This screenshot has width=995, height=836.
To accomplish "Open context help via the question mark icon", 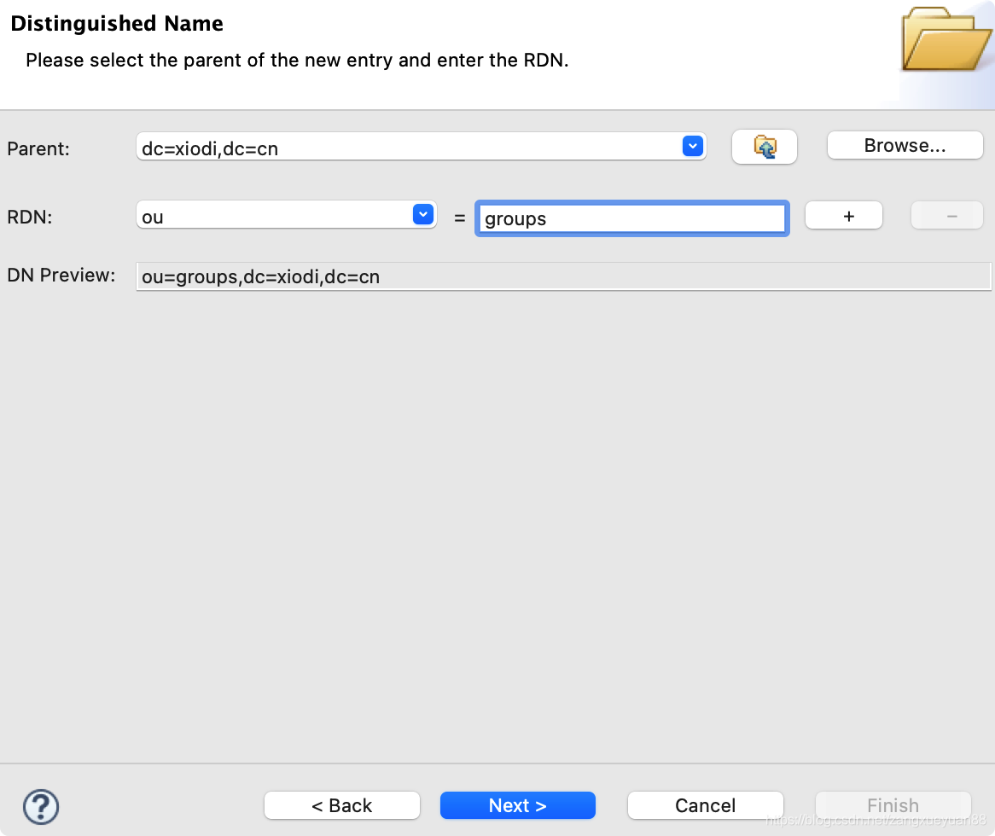I will (40, 806).
